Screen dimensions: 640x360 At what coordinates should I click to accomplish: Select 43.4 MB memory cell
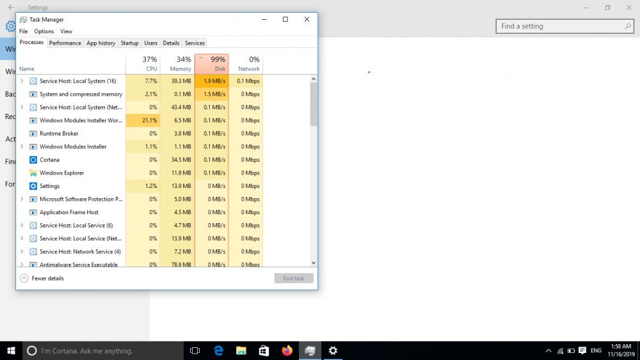(177, 107)
